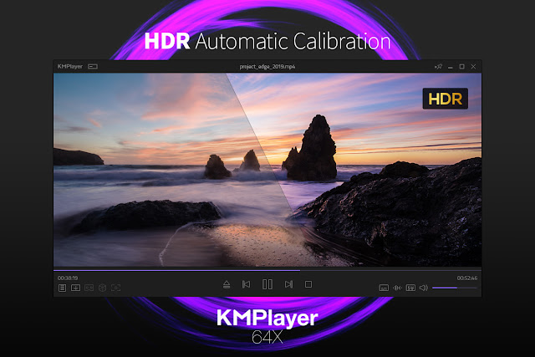
Task: Click the compact mode icon beside KMPlayer
Action: coord(93,67)
